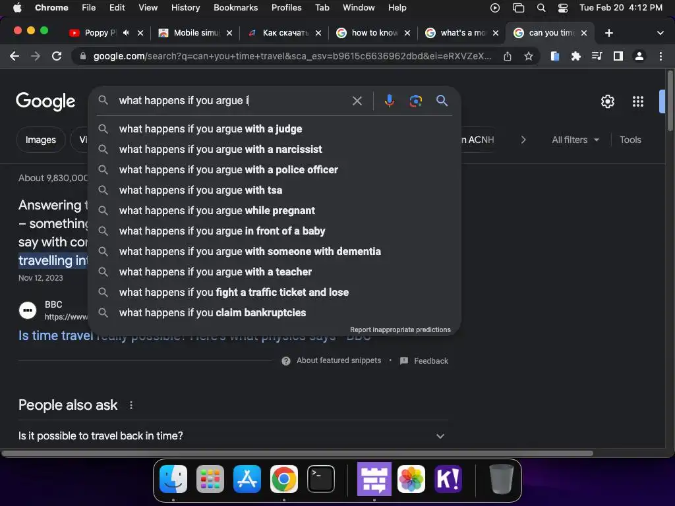This screenshot has width=675, height=506.
Task: Bookmark this page with the star icon
Action: pos(529,56)
